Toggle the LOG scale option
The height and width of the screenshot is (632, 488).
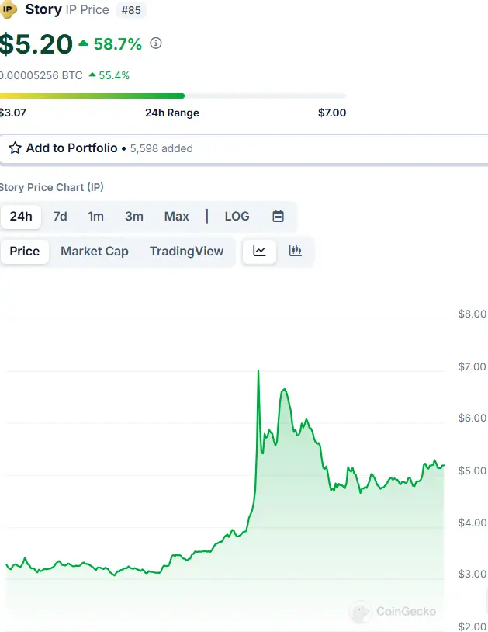pos(237,216)
